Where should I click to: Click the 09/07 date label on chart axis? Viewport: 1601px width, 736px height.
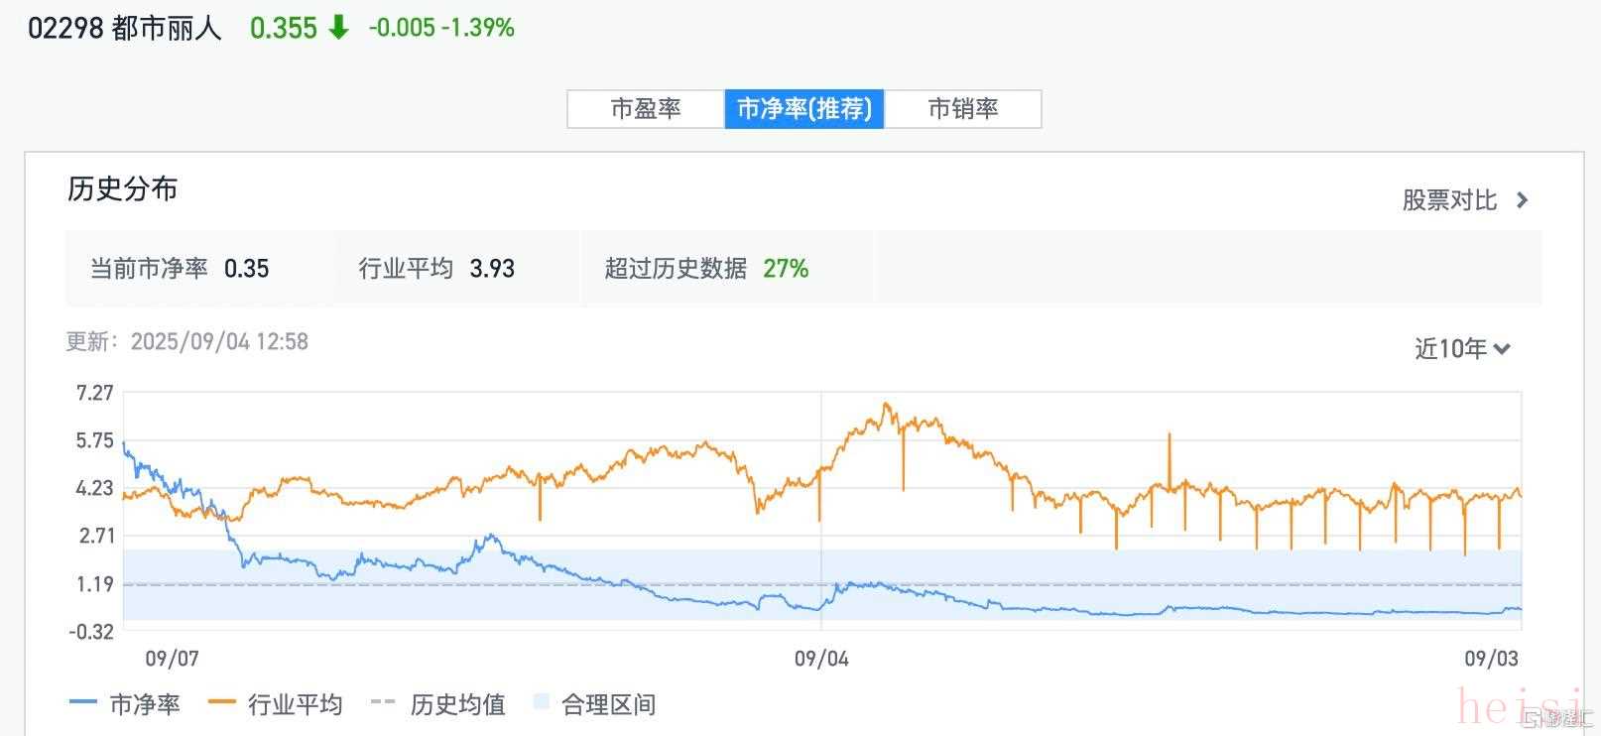pos(173,659)
